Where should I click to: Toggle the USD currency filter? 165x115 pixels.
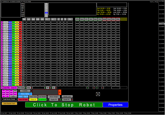pos(11,94)
